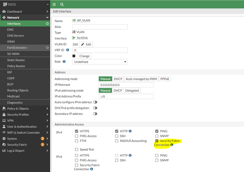Click the Policy & Objects icon
The width and height of the screenshot is (244, 172).
coord(4,109)
